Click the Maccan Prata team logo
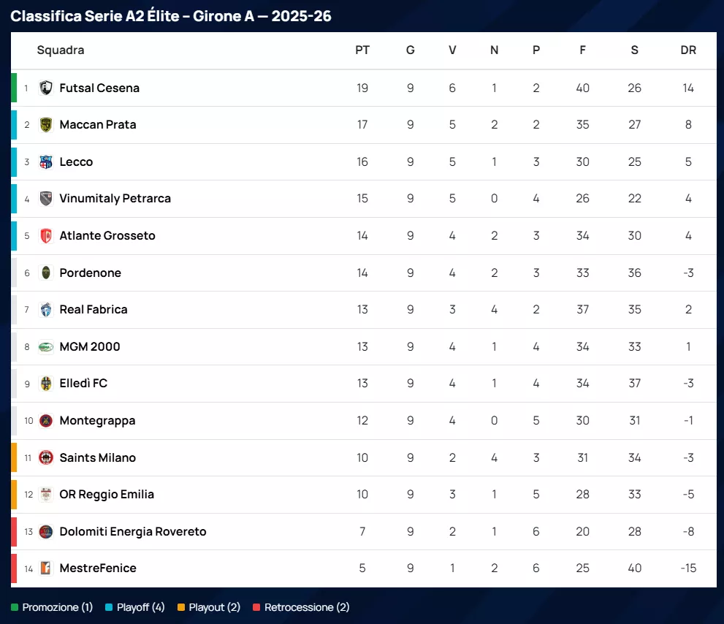The height and width of the screenshot is (624, 724). [x=46, y=125]
